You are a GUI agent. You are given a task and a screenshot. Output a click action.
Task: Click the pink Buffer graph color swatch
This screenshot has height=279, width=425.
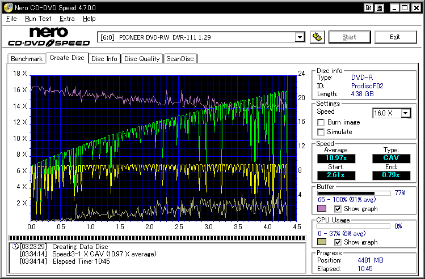322,209
